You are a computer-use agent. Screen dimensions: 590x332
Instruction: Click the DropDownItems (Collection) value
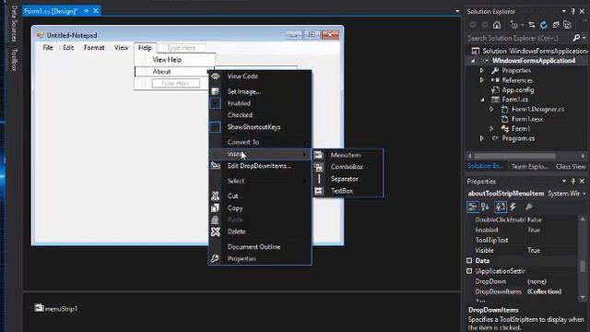point(544,291)
